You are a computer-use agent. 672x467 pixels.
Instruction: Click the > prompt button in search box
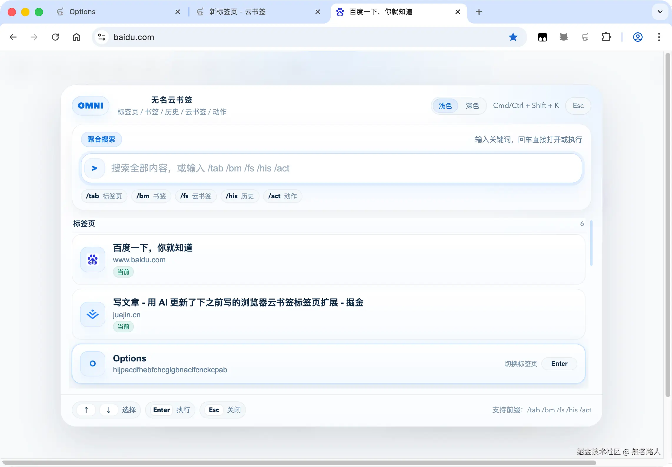94,168
